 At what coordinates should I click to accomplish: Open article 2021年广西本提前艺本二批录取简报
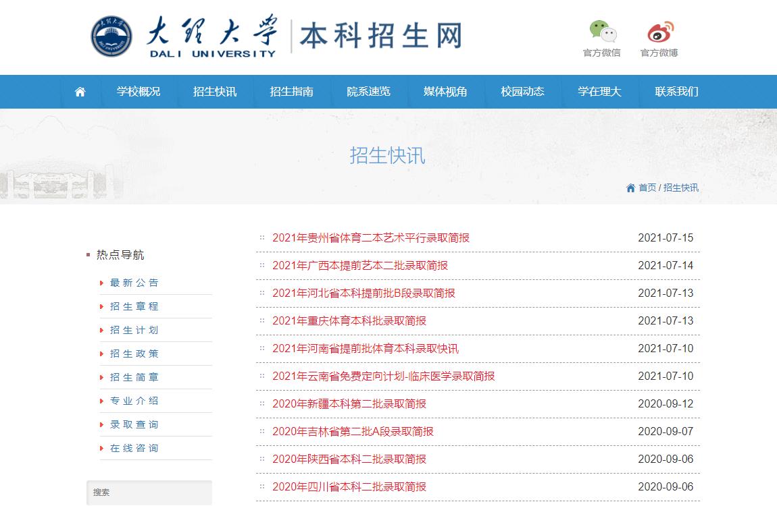[x=359, y=266]
